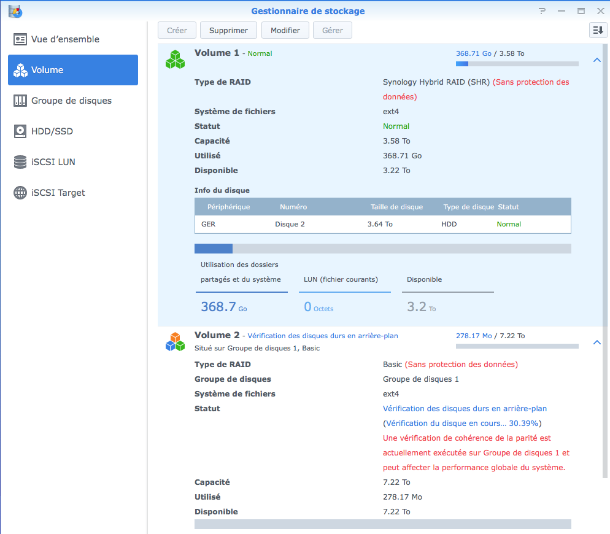Click the iSCSI LUN database icon
The height and width of the screenshot is (534, 610).
(x=20, y=162)
